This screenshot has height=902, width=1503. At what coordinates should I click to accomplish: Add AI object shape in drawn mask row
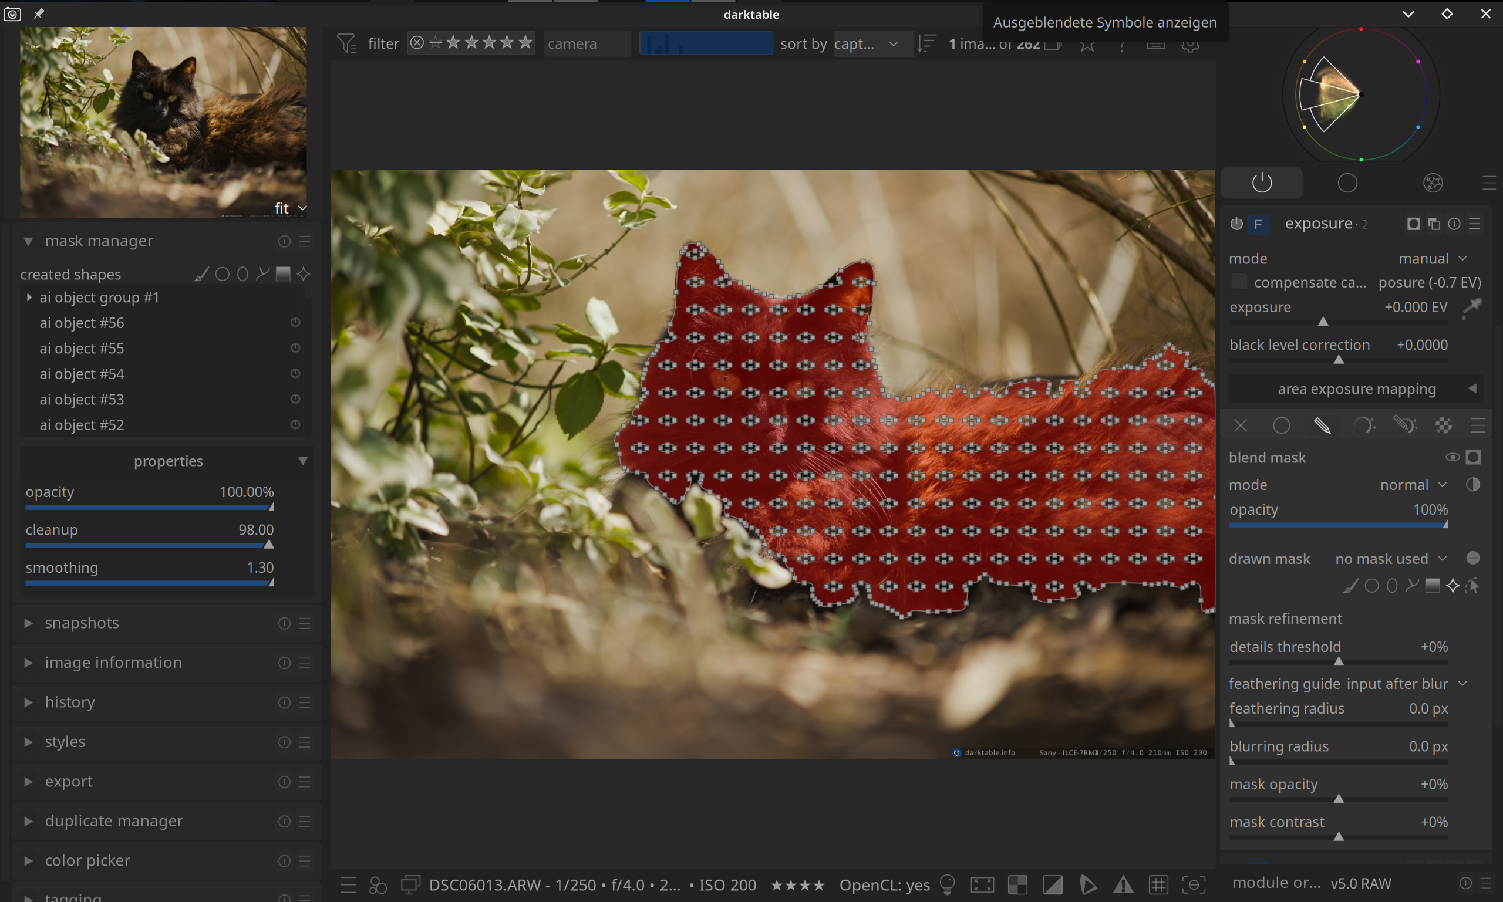point(1453,586)
